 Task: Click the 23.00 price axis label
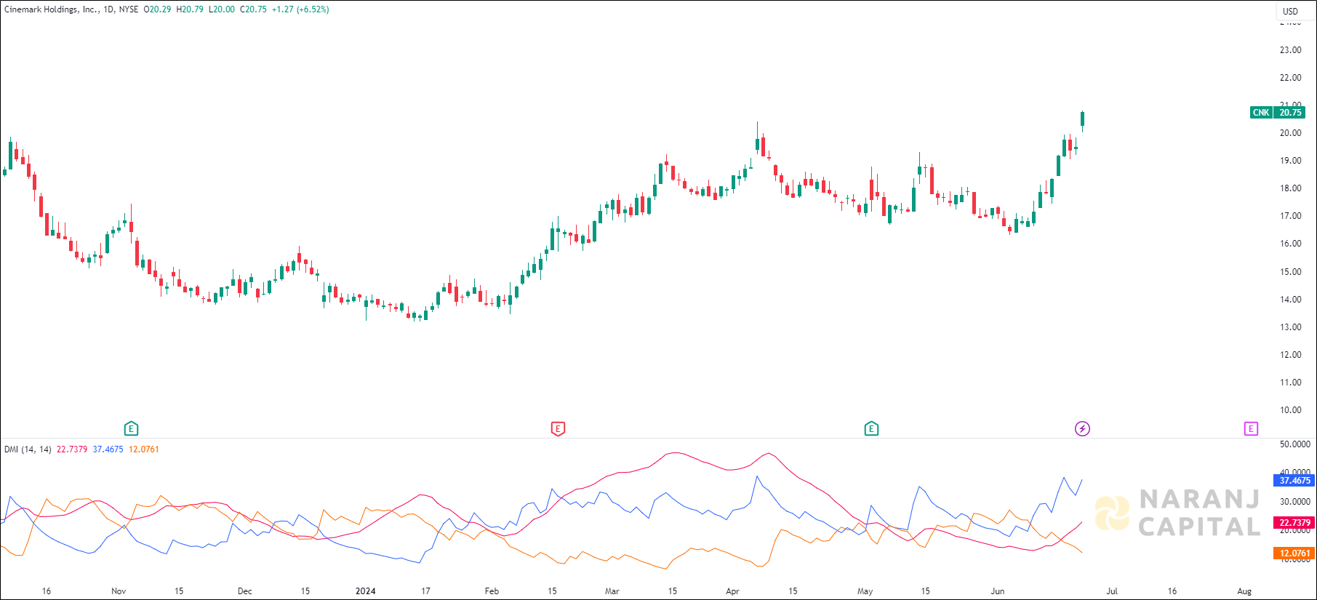1291,50
